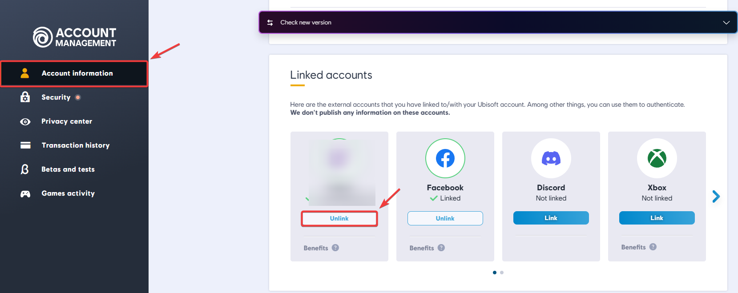Open the Xbox Benefits help icon
This screenshot has width=738, height=293.
[x=653, y=247]
